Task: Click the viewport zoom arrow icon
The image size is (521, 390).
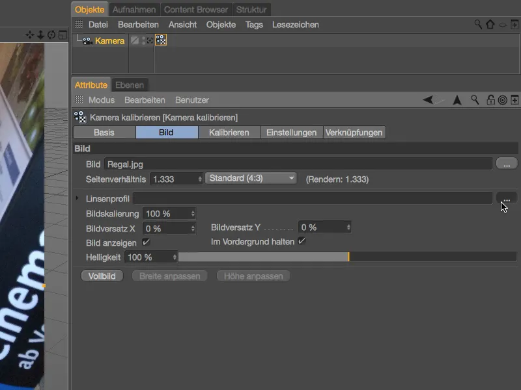Action: click(40, 35)
